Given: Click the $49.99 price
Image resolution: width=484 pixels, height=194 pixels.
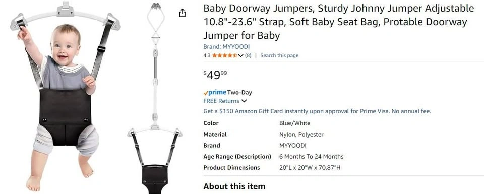Looking at the screenshot, I should click(215, 75).
